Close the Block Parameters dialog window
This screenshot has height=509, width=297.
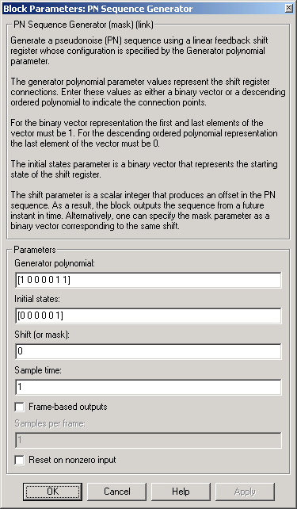[288, 9]
